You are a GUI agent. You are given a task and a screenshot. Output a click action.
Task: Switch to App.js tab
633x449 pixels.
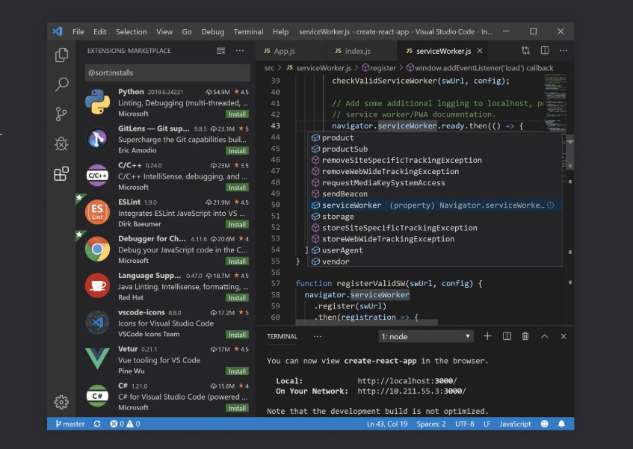tap(291, 51)
